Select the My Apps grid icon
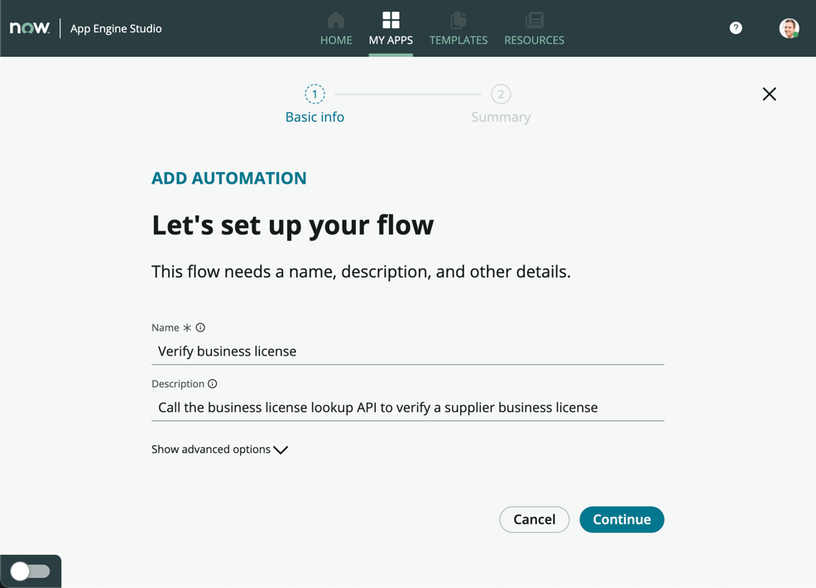Viewport: 816px width, 588px height. 391,20
